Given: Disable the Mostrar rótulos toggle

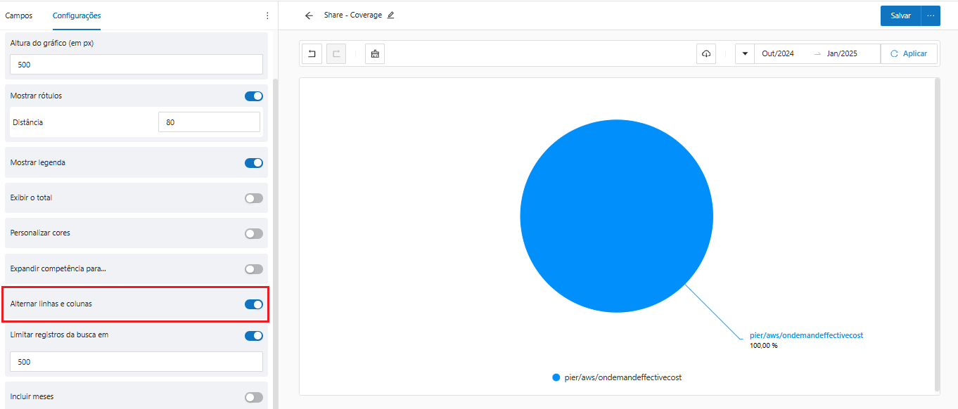Looking at the screenshot, I should 253,96.
